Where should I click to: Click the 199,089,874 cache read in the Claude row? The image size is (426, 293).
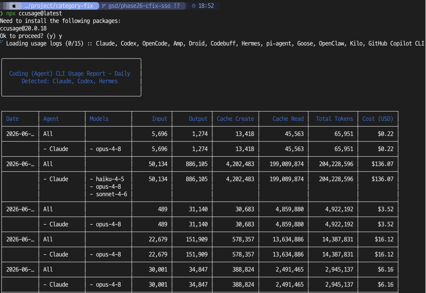tap(287, 179)
